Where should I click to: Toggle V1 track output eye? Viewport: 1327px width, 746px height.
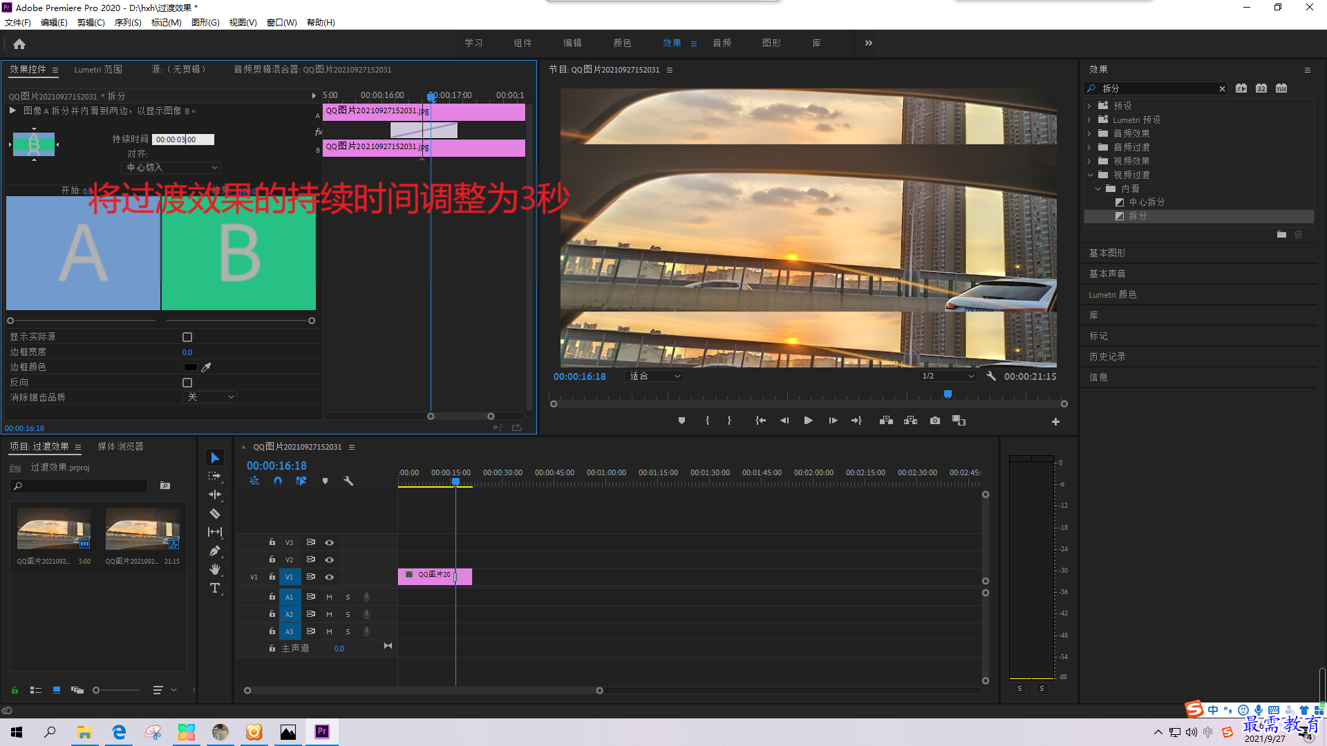click(x=330, y=577)
